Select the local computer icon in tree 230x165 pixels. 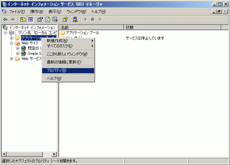(x=11, y=33)
